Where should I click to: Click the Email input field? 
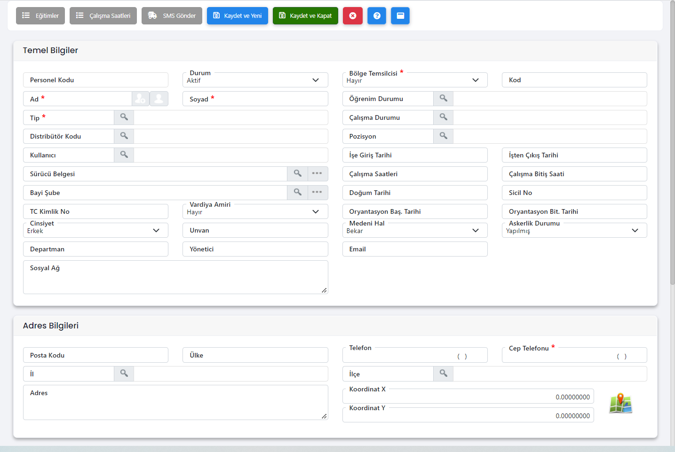[x=415, y=249]
